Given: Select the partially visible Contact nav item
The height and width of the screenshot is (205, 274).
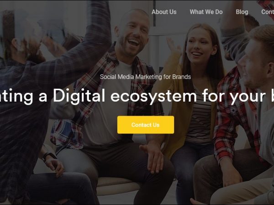Looking at the screenshot, I should pos(268,12).
